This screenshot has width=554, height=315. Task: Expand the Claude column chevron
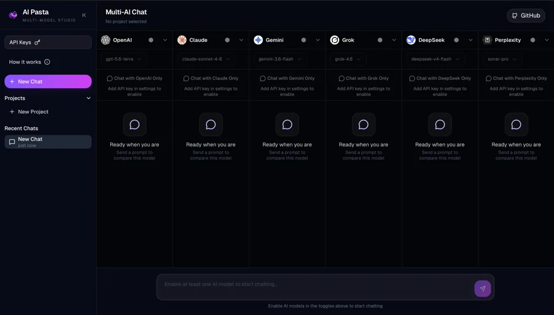click(241, 40)
